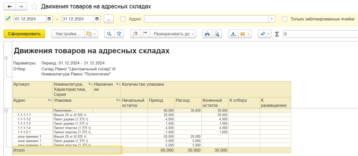Open period selection with ellipsis button

109,19
